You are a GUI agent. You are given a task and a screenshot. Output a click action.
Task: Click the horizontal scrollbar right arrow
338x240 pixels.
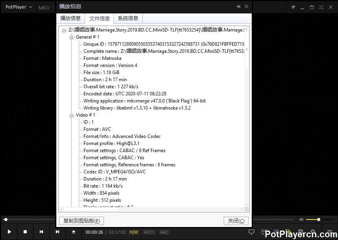pos(242,209)
